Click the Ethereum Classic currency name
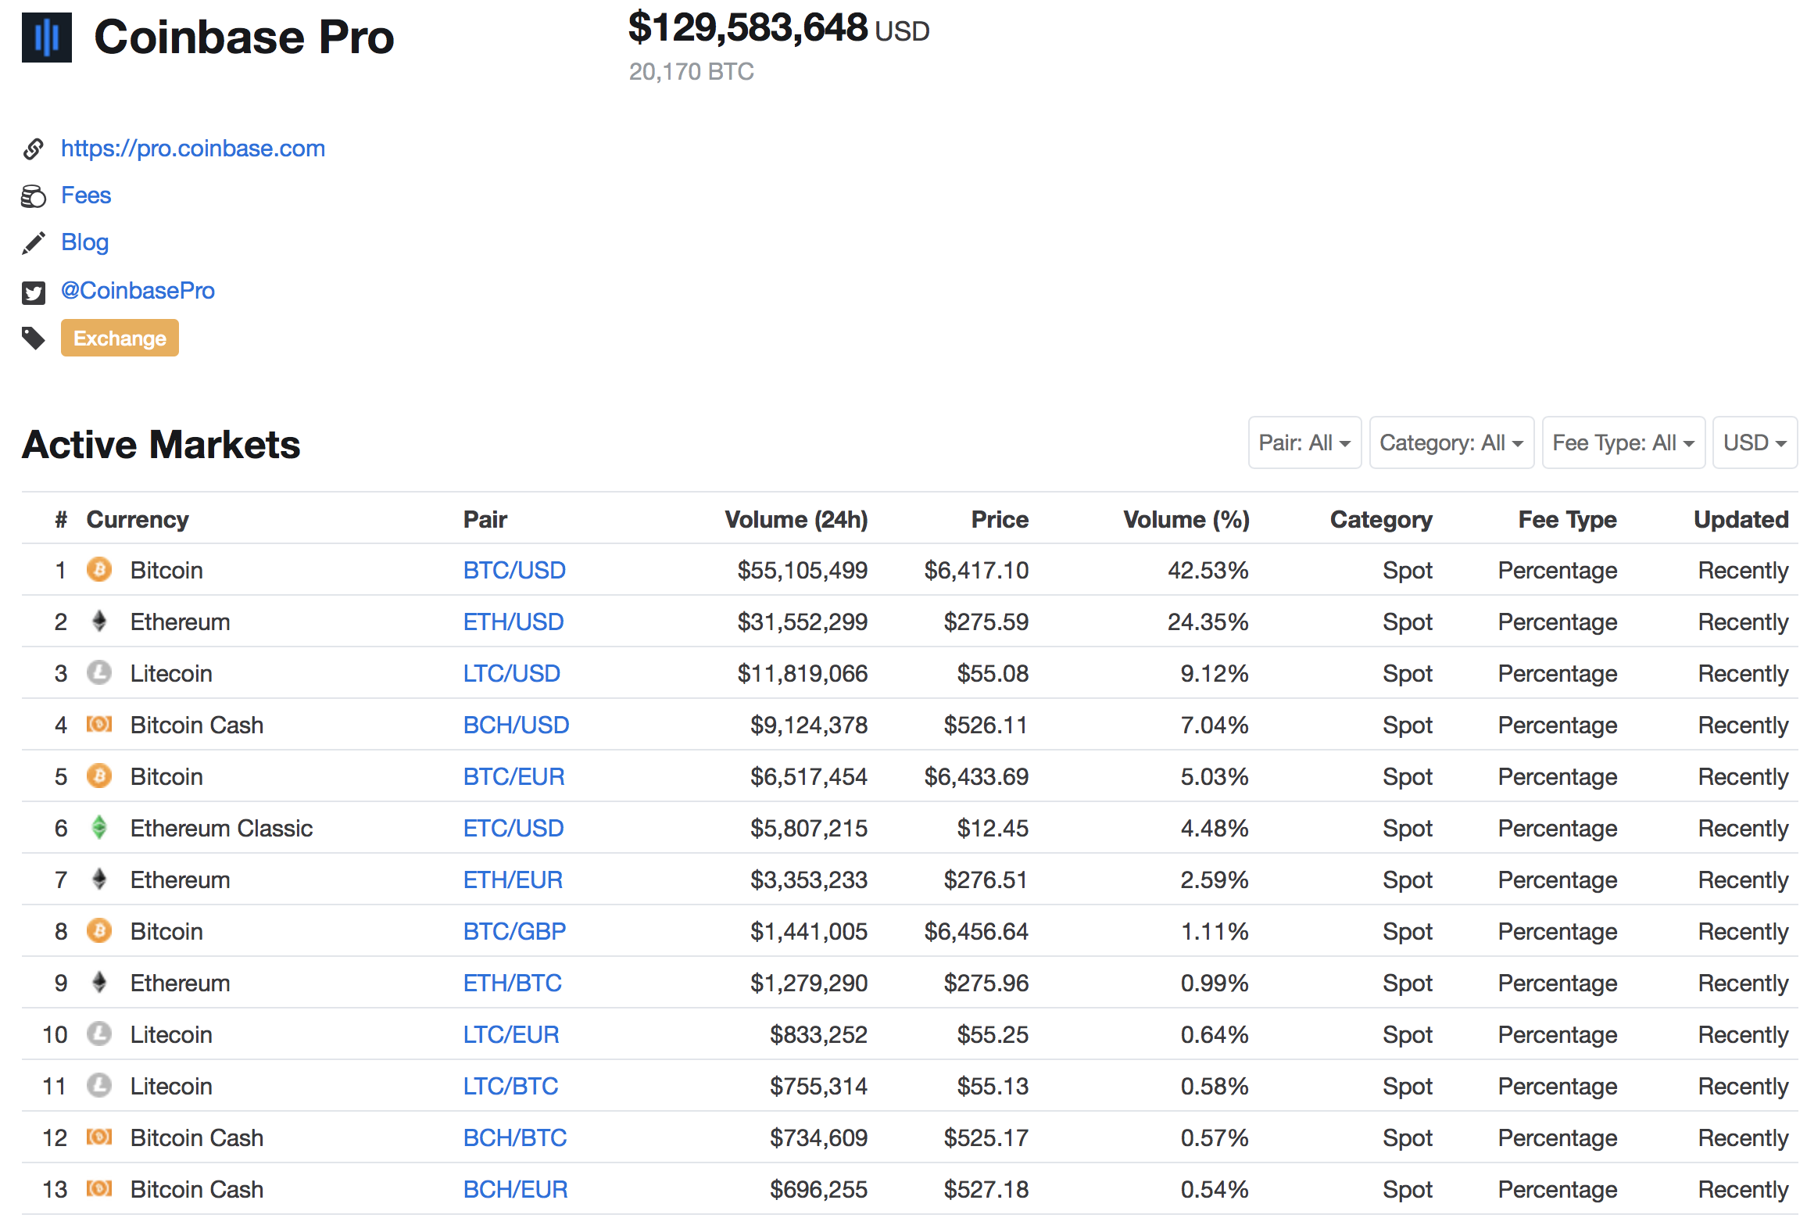The height and width of the screenshot is (1218, 1807). pyautogui.click(x=221, y=828)
